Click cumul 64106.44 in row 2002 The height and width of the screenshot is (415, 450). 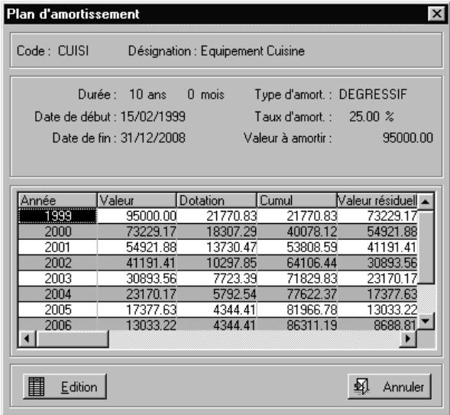pos(296,263)
